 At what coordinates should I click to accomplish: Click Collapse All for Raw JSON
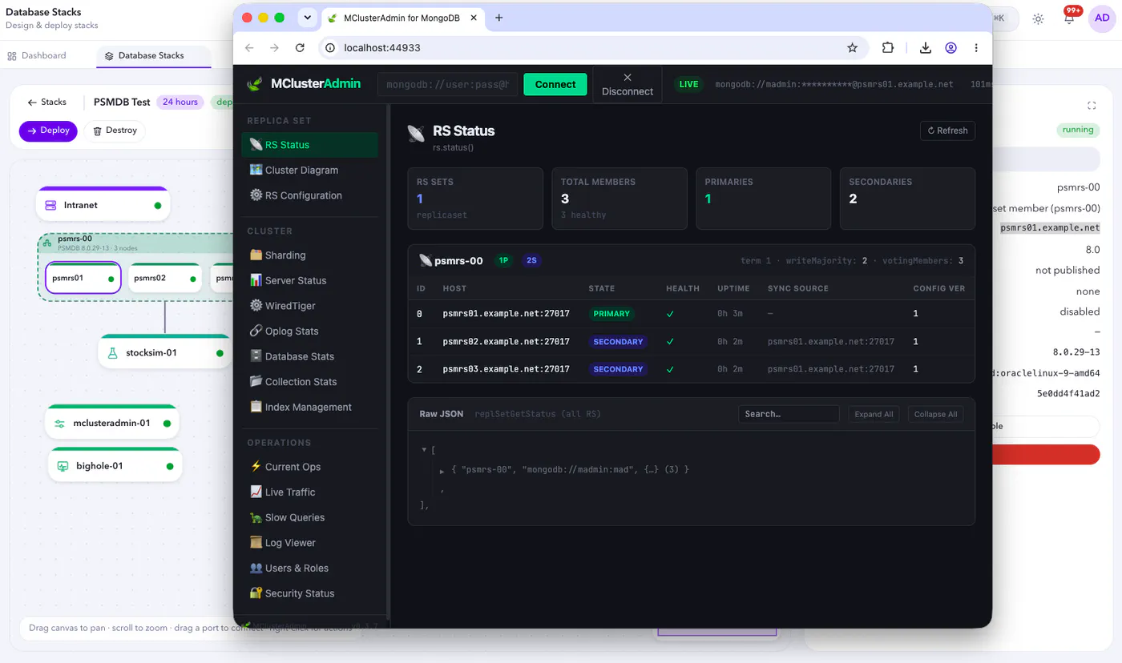click(x=935, y=414)
